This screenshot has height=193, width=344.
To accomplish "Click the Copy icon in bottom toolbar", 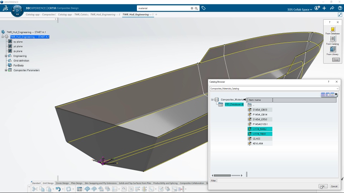I will (x=42, y=189).
